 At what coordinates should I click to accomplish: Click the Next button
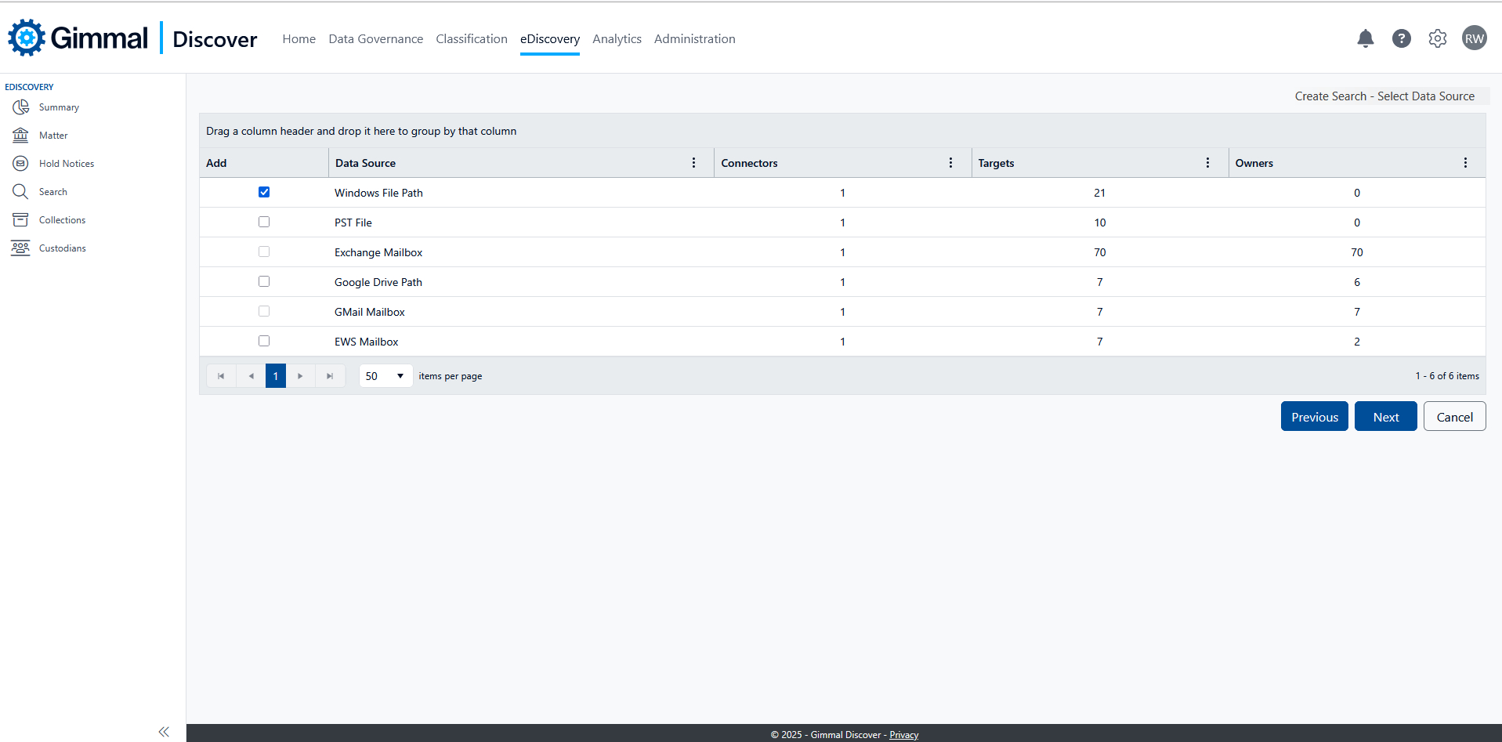(x=1385, y=417)
